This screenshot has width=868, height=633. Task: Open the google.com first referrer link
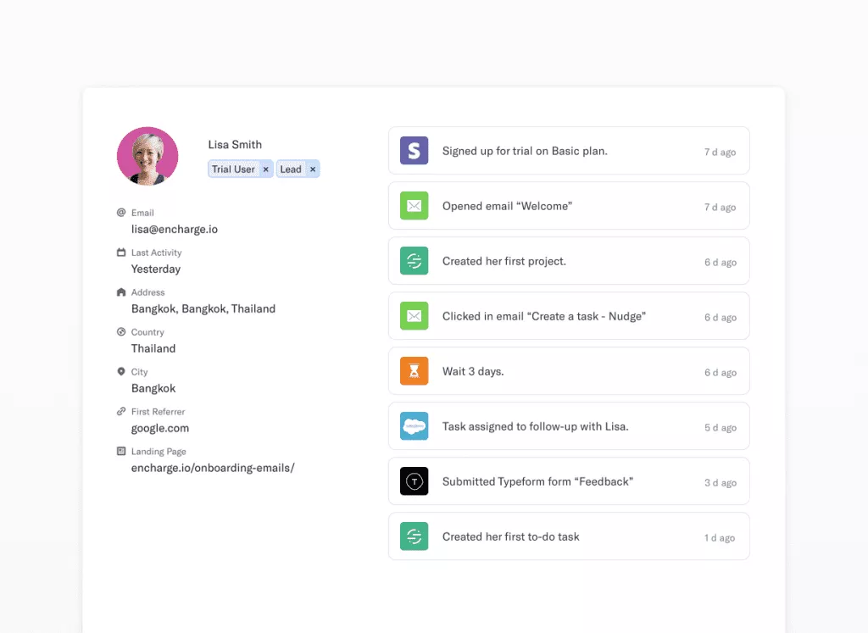[x=160, y=428]
